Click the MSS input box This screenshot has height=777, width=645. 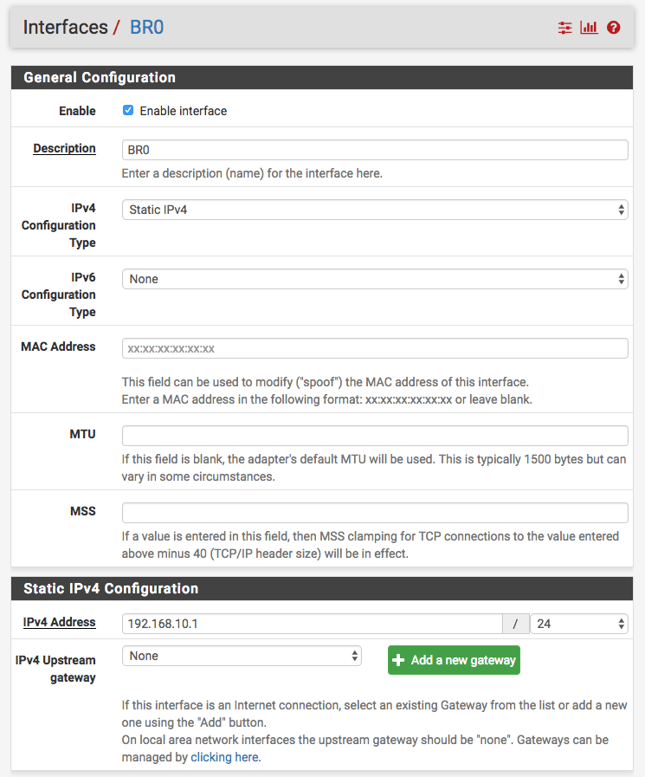pyautogui.click(x=375, y=512)
